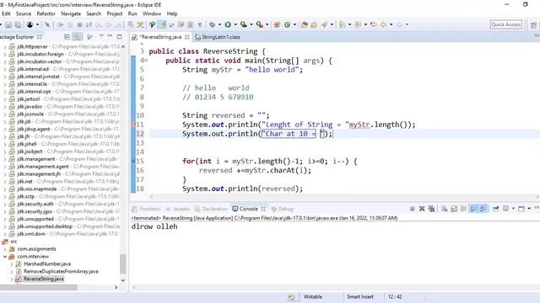This screenshot has height=303, width=540.
Task: Expand the com.assignments package
Action: click(5, 249)
